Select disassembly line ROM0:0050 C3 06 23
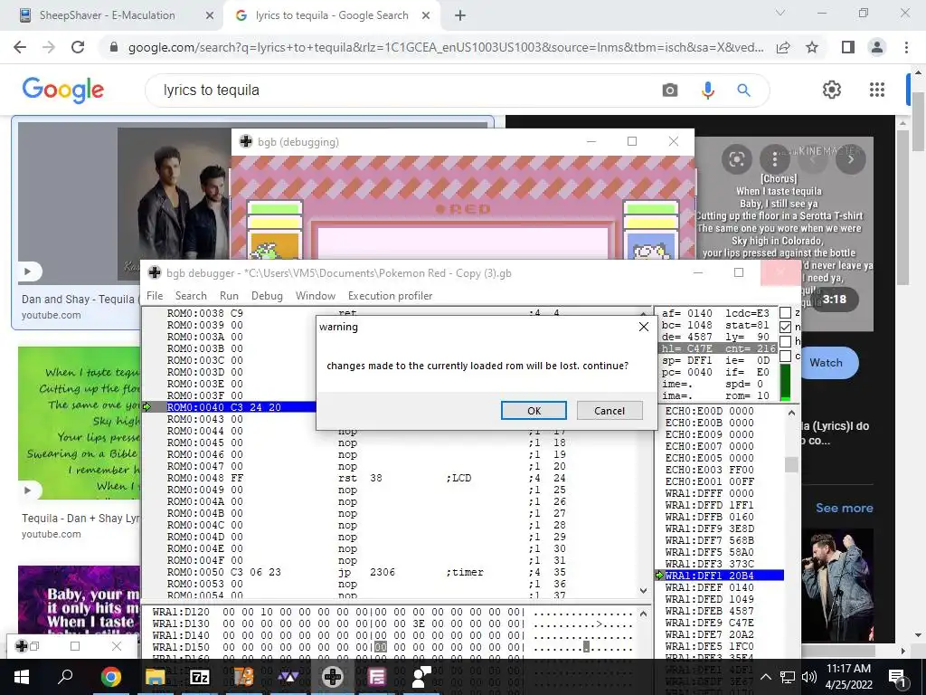 390,572
